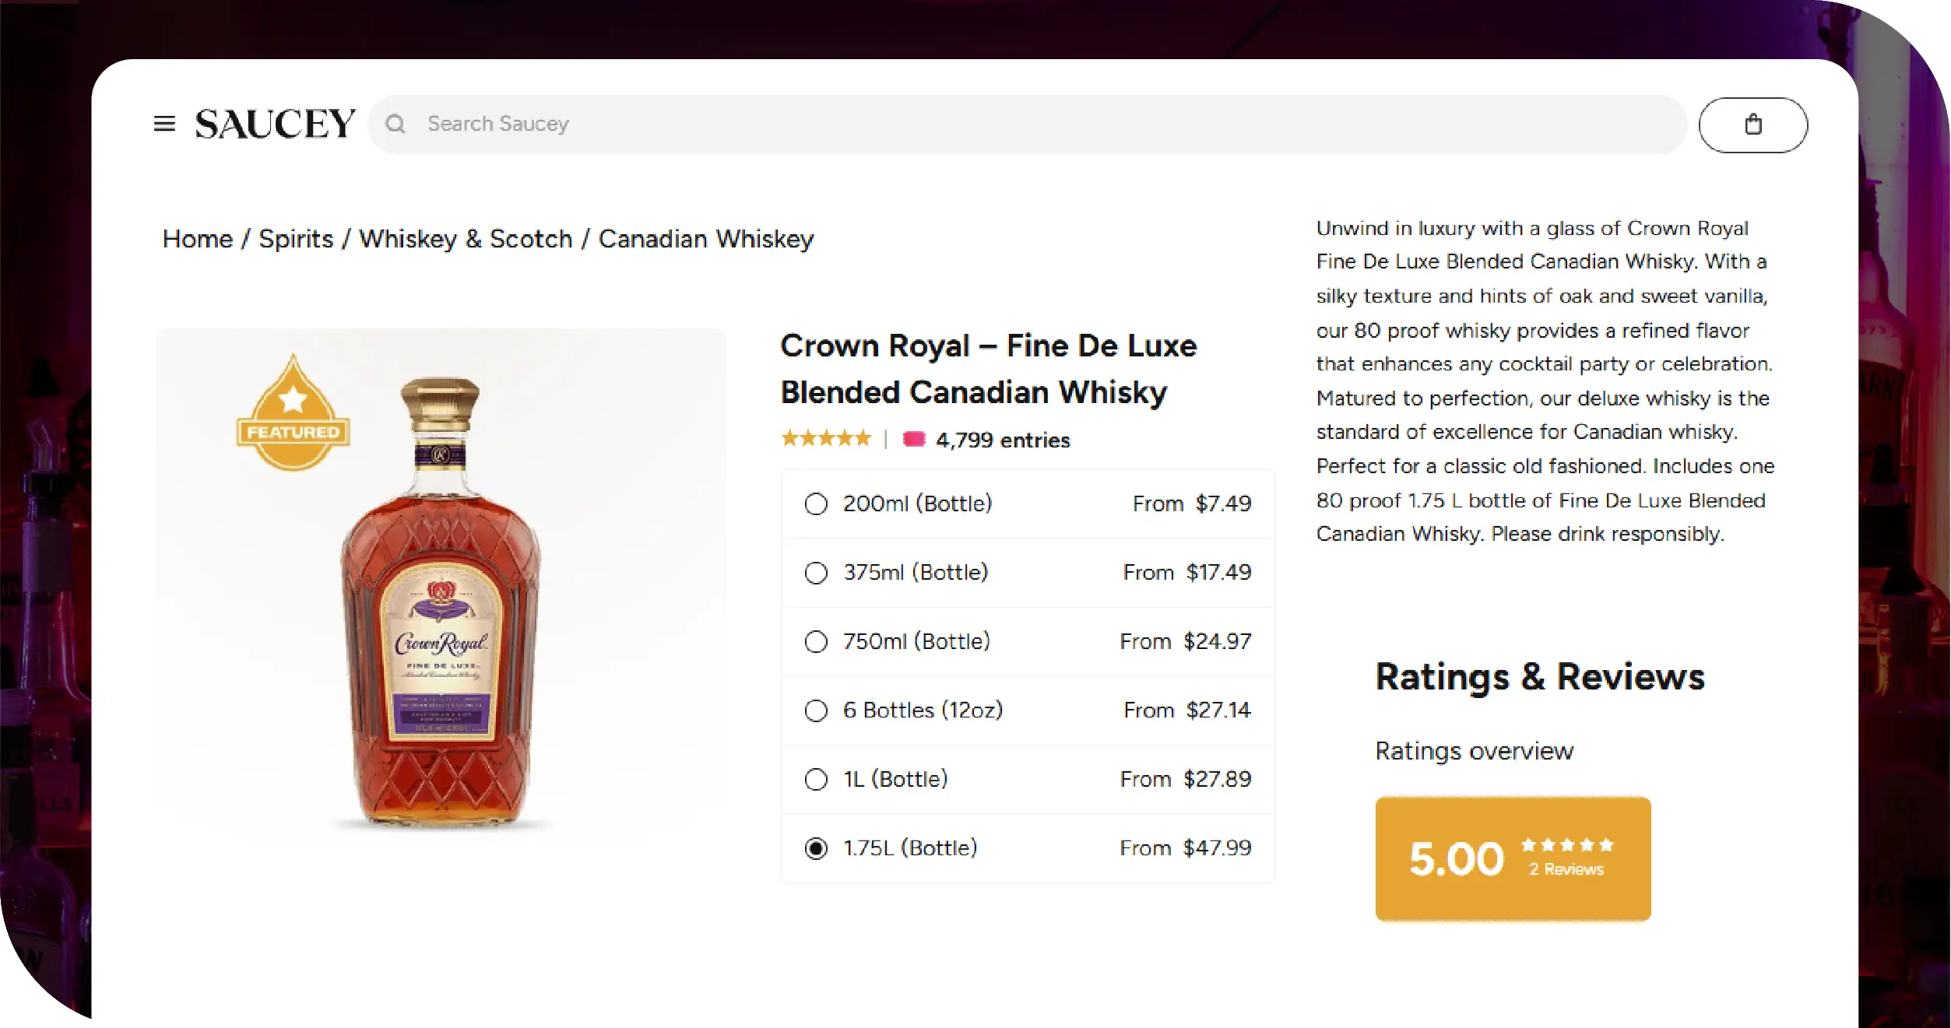Screen dimensions: 1951x1028
Task: Pick the 6 Bottles (12oz) option
Action: (816, 710)
